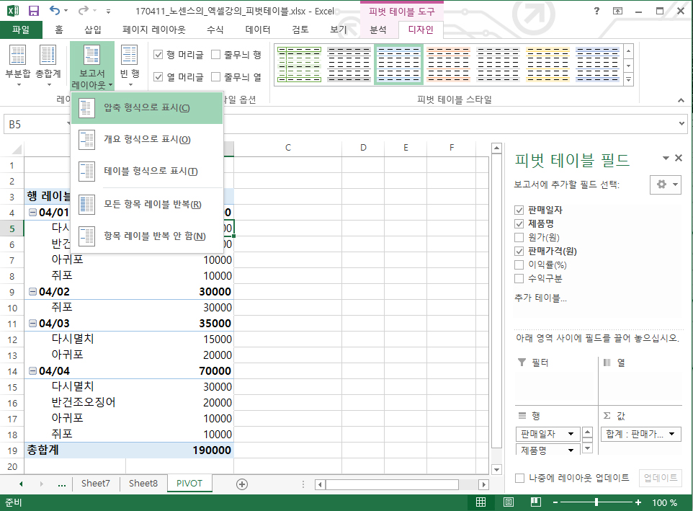693x511 pixels.
Task: Collapse the 04/01 group
Action: [x=32, y=212]
